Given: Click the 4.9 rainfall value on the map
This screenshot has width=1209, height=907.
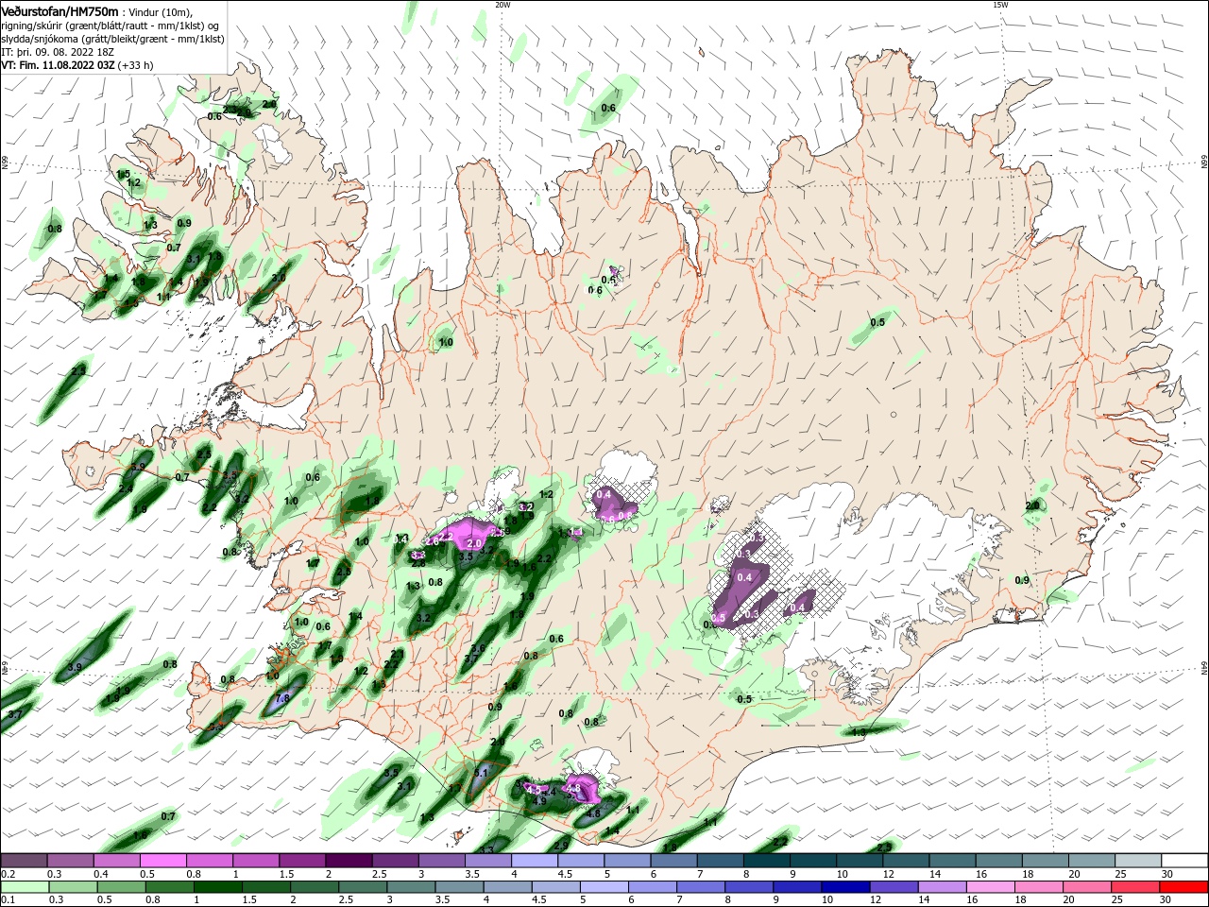Looking at the screenshot, I should pyautogui.click(x=539, y=801).
